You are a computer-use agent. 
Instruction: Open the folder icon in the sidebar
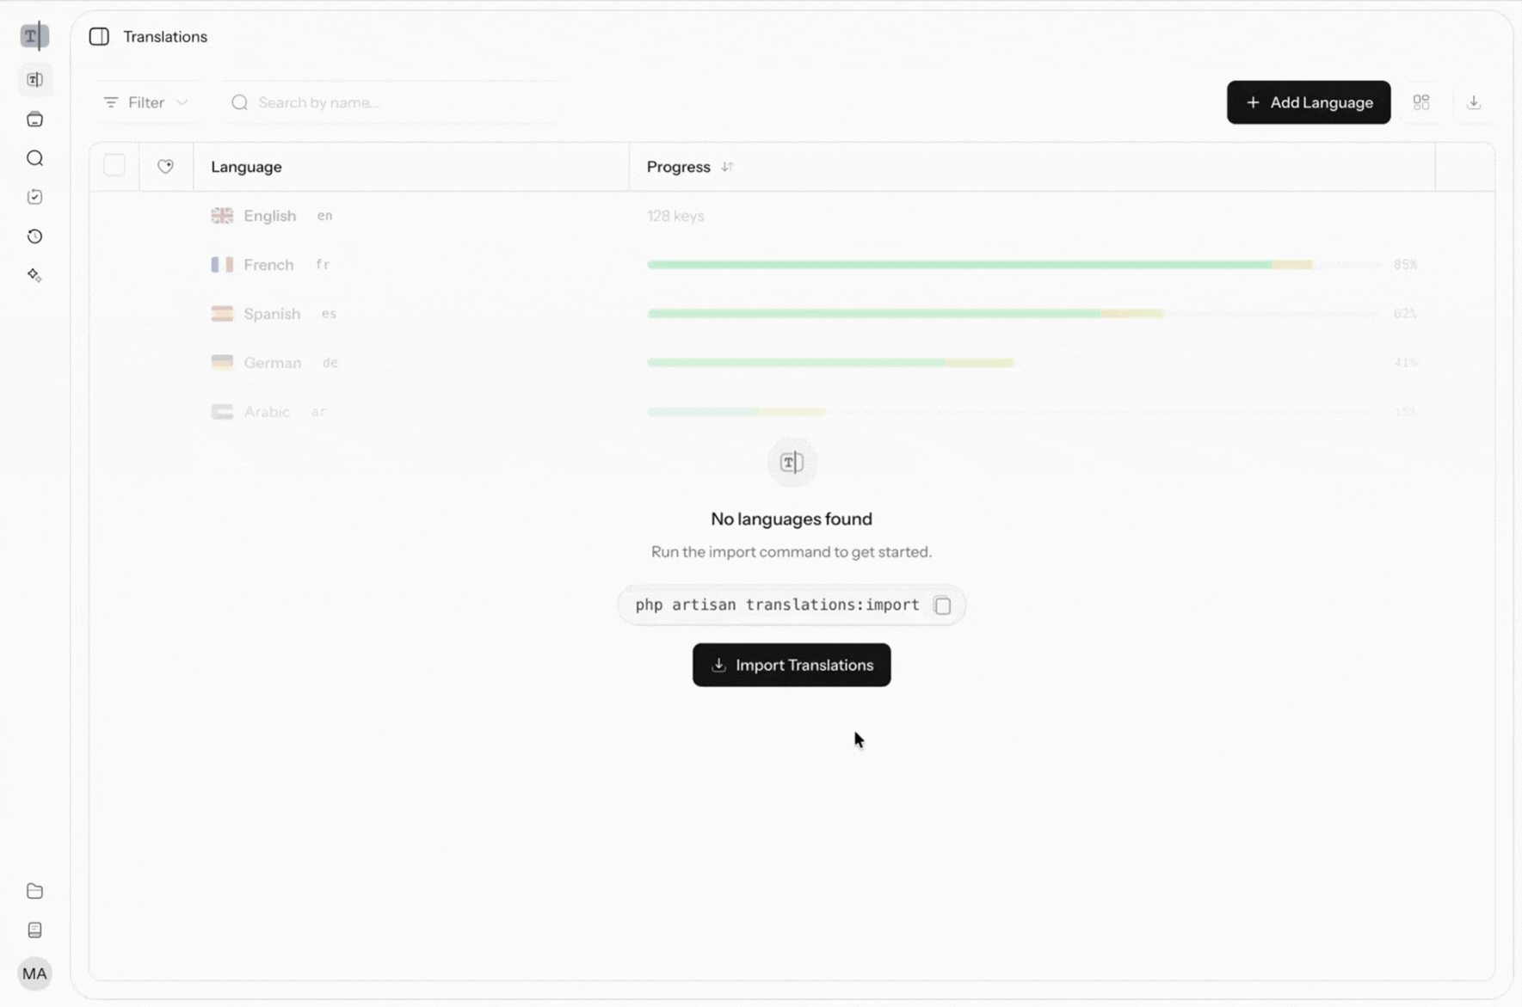[34, 891]
